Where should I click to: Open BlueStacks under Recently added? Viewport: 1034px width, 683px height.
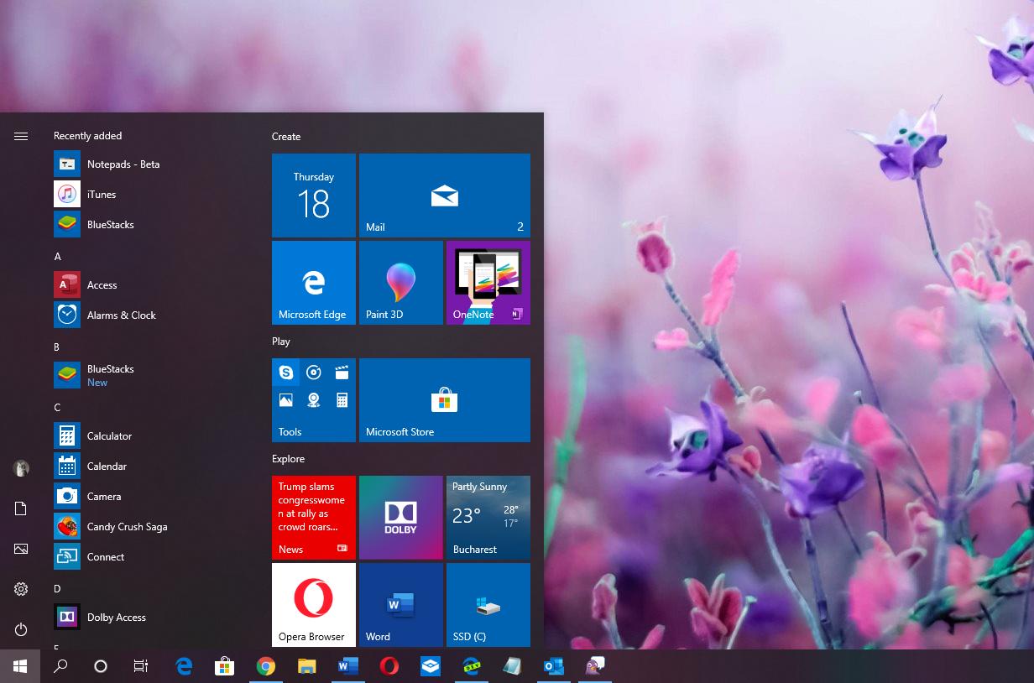pyautogui.click(x=151, y=225)
